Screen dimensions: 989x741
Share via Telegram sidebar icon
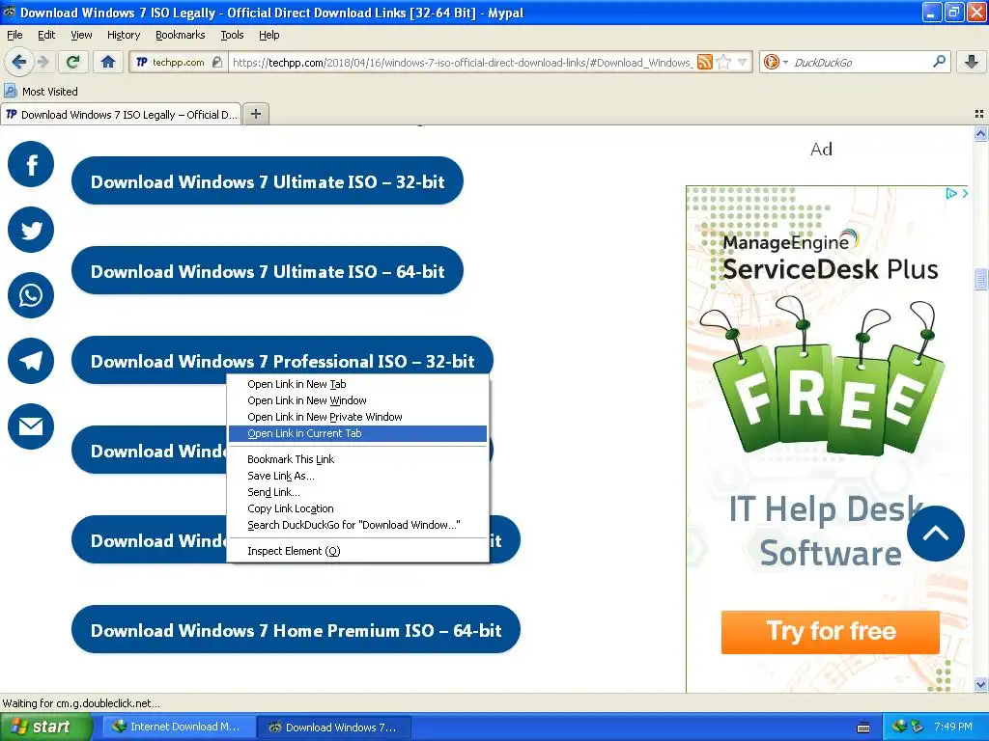31,361
